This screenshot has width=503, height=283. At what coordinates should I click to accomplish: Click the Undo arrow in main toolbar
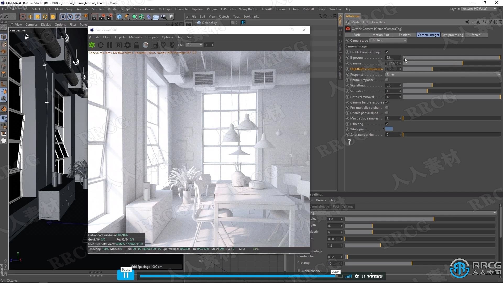tap(6, 17)
